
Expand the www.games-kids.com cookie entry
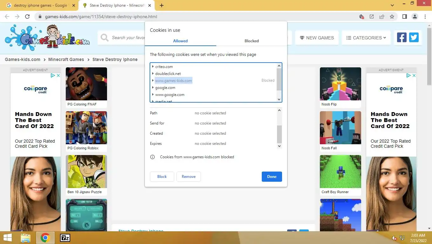(153, 80)
